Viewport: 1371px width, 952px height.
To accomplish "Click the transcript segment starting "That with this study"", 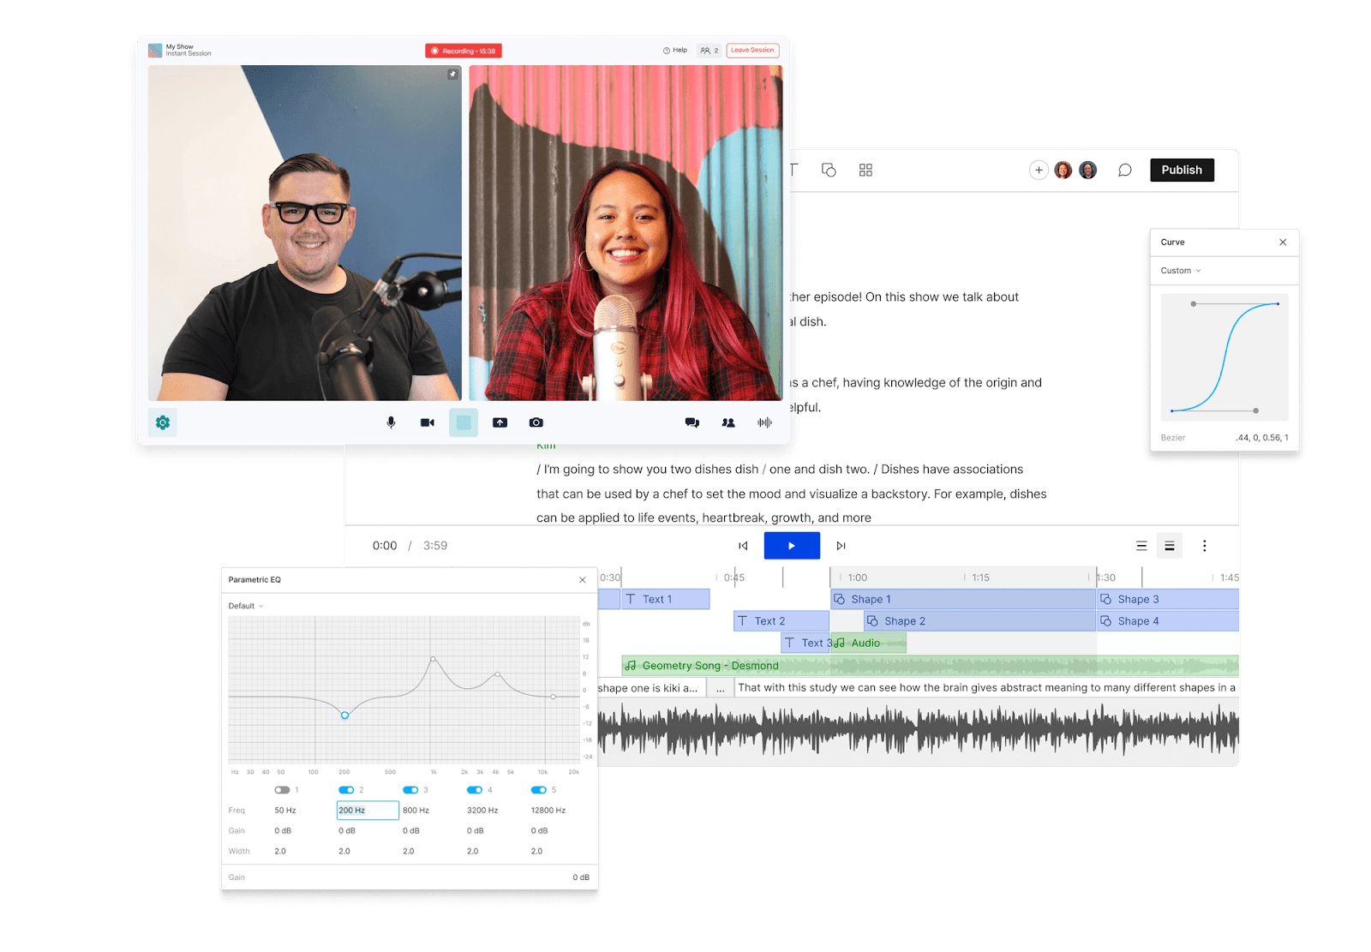I will (x=986, y=687).
